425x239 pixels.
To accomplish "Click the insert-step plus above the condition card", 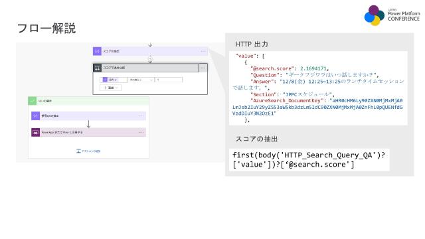I will (x=150, y=59).
